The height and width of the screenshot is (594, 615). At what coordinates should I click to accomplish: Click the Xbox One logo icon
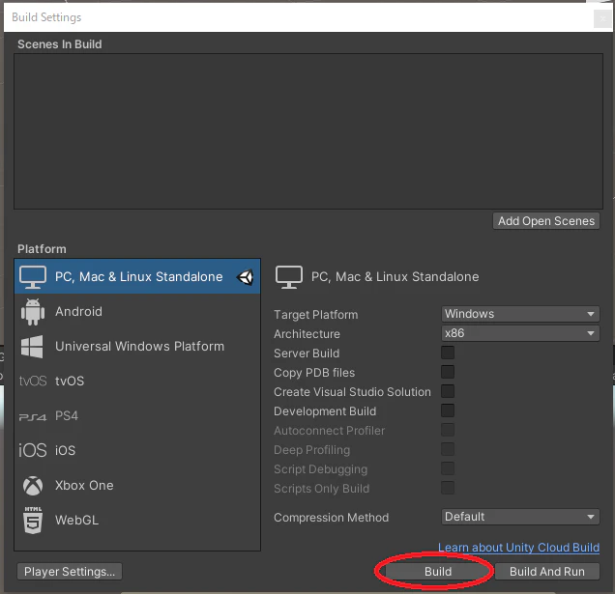[x=33, y=486]
